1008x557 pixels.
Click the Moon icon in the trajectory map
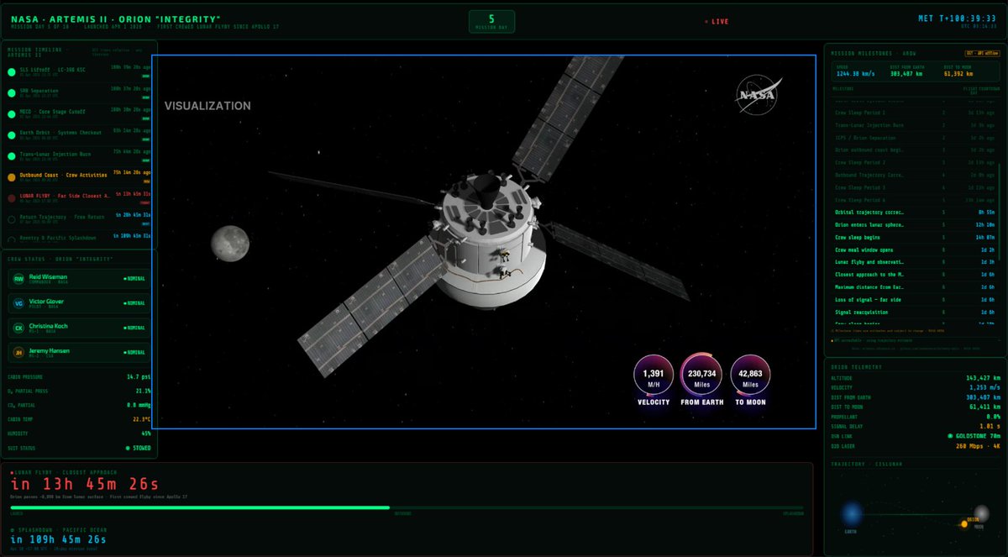[982, 513]
